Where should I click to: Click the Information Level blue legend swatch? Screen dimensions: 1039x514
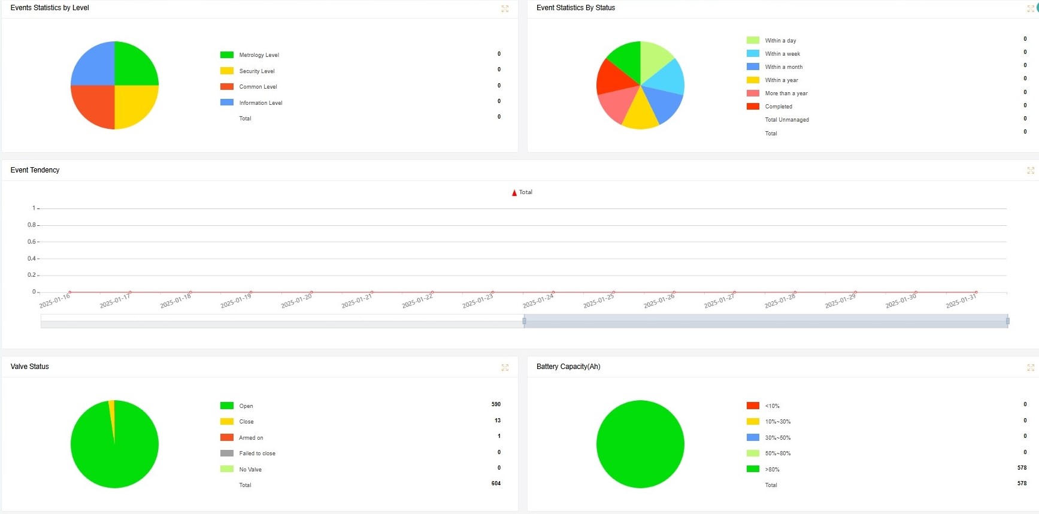click(x=227, y=102)
